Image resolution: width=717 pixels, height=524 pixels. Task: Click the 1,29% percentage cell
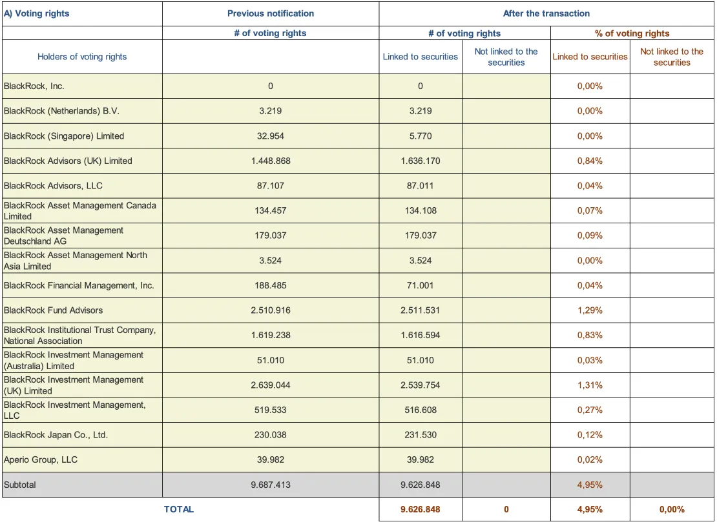point(590,310)
